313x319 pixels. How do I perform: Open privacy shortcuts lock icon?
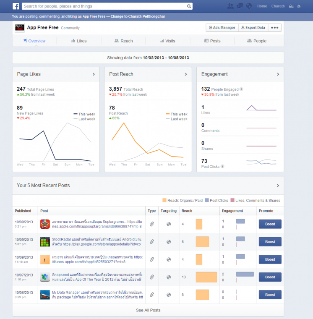291,6
